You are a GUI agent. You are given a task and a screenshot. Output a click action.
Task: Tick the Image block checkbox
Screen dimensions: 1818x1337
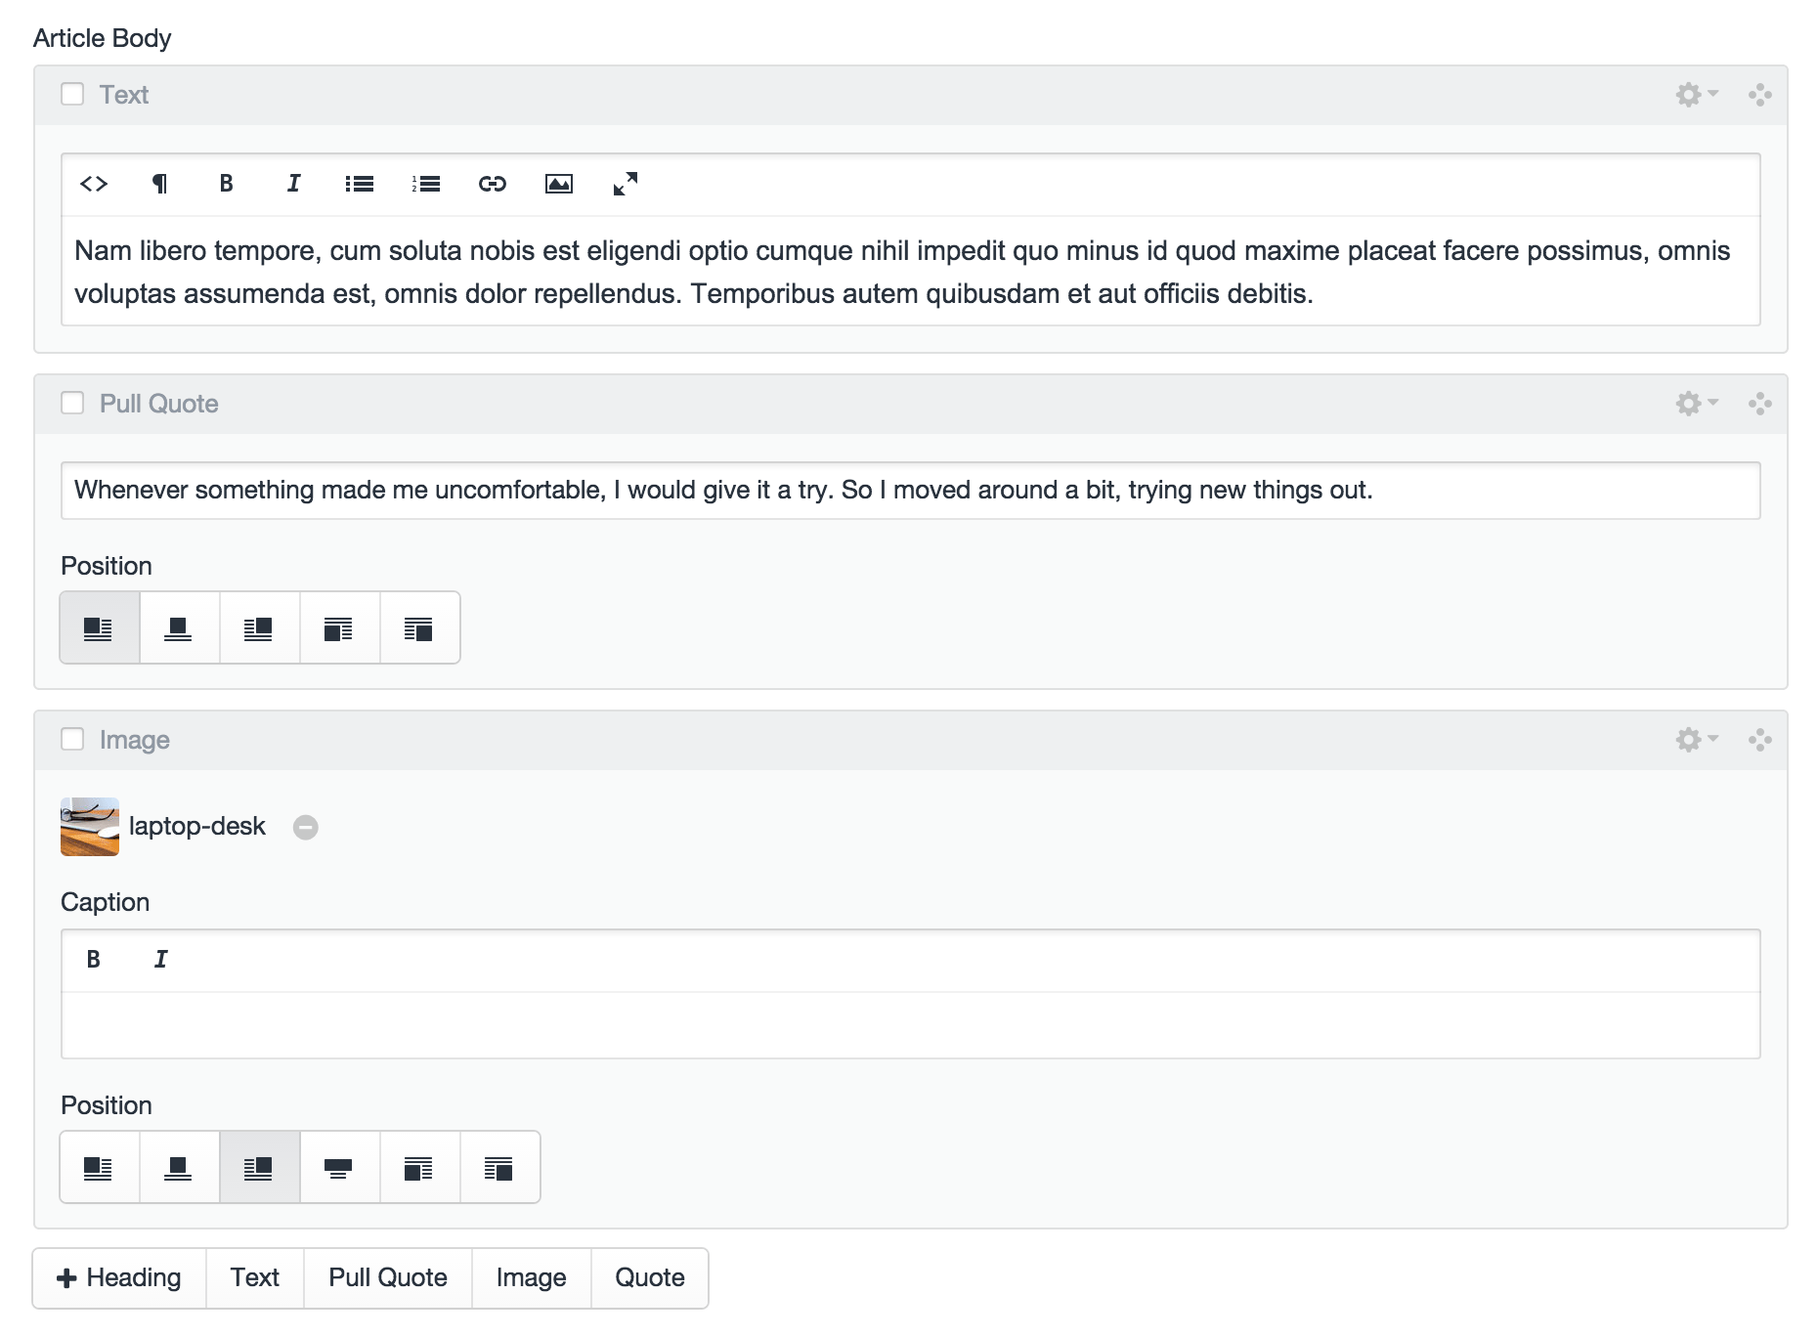click(x=72, y=740)
